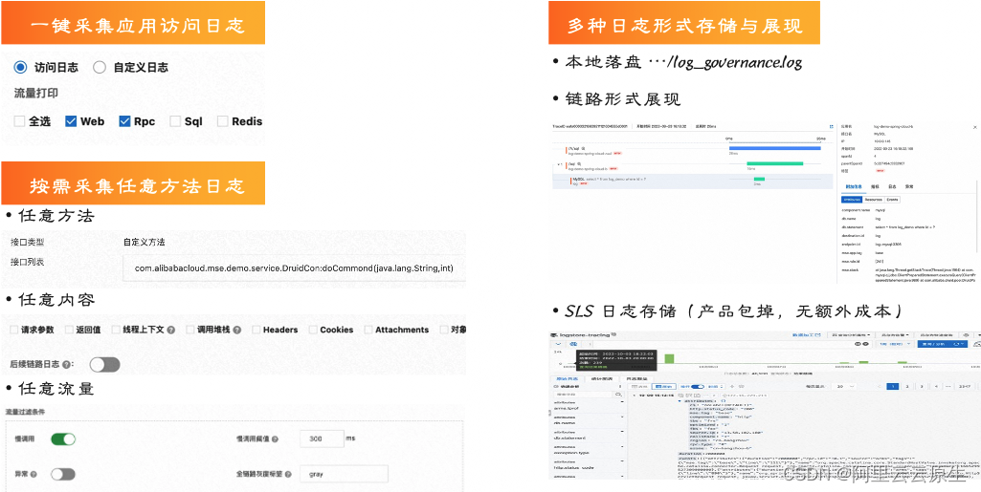The image size is (981, 492).
Task: Click the blue query/analyze button in SLS
Action: pos(942,344)
